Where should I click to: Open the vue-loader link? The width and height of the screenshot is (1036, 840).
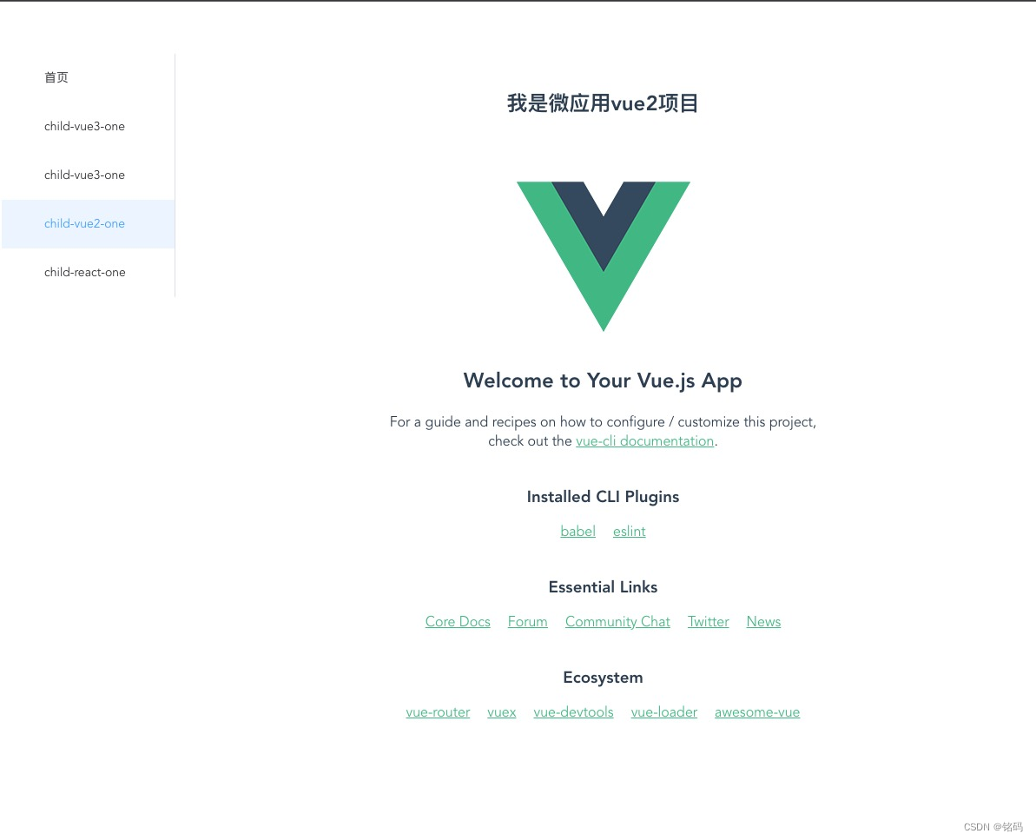coord(664,712)
